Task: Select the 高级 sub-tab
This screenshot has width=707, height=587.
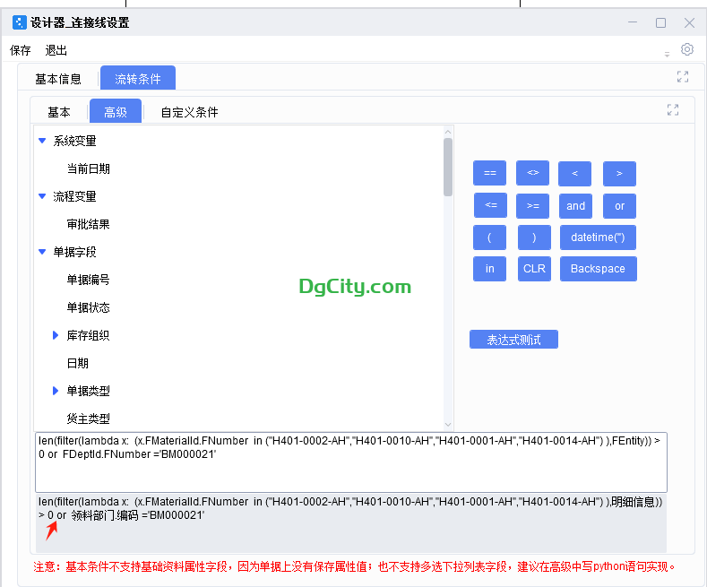Action: 116,111
